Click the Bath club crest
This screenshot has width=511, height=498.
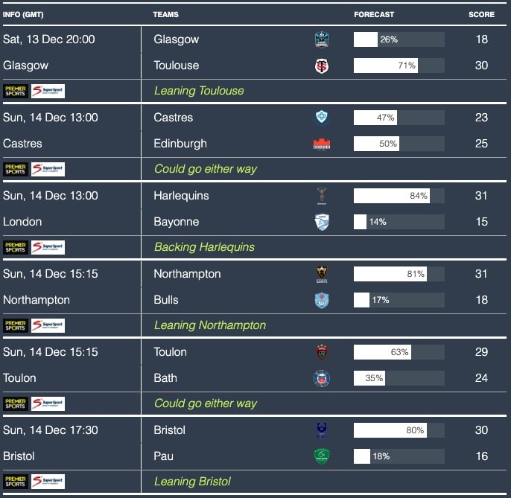pyautogui.click(x=322, y=378)
